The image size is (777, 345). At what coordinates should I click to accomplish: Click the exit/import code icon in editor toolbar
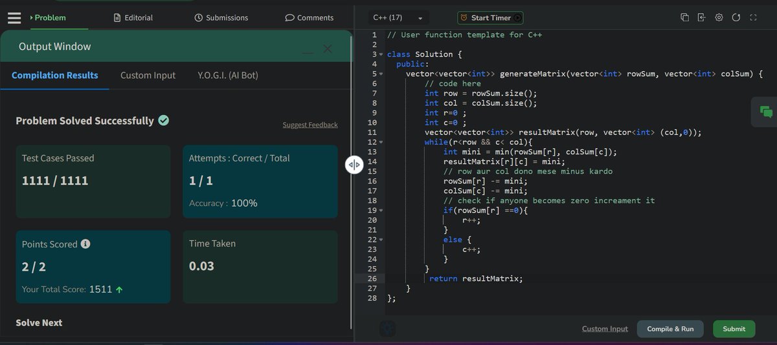[x=701, y=17]
